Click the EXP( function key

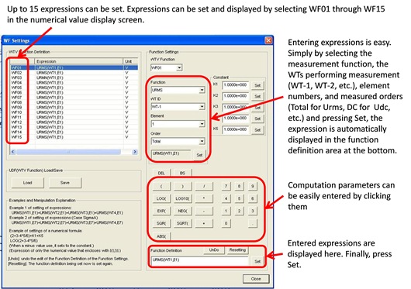click(x=161, y=211)
